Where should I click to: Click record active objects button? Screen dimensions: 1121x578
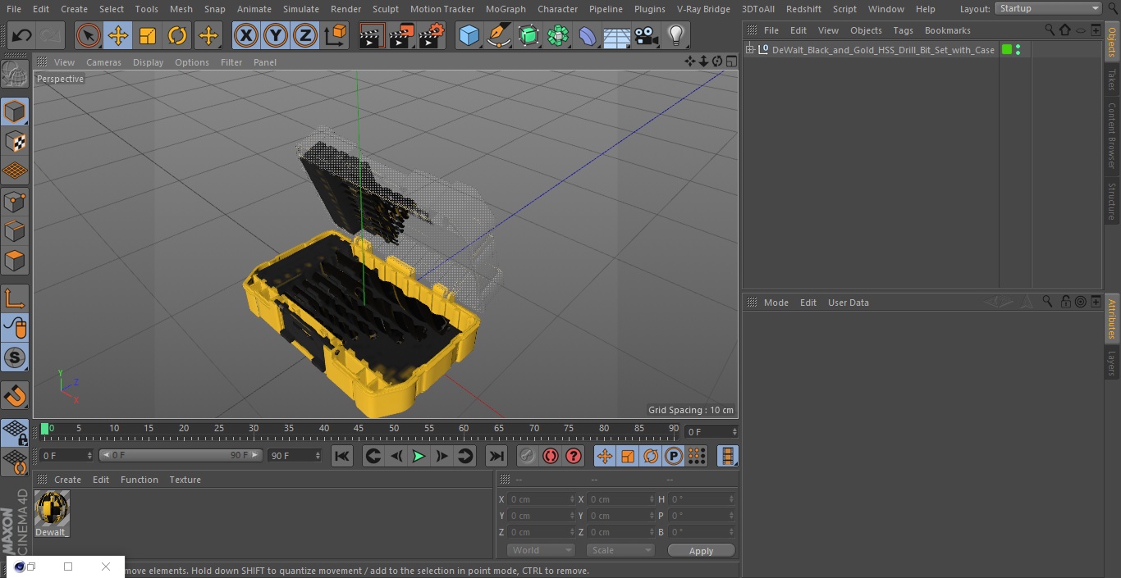pyautogui.click(x=528, y=456)
